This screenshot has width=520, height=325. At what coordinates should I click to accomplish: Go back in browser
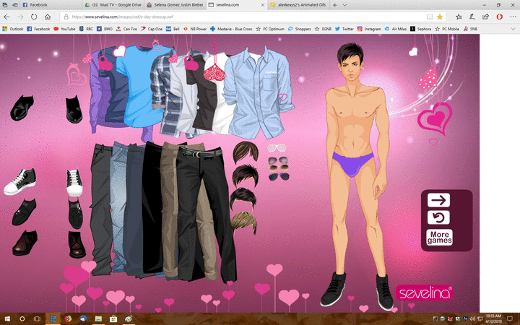coord(7,17)
